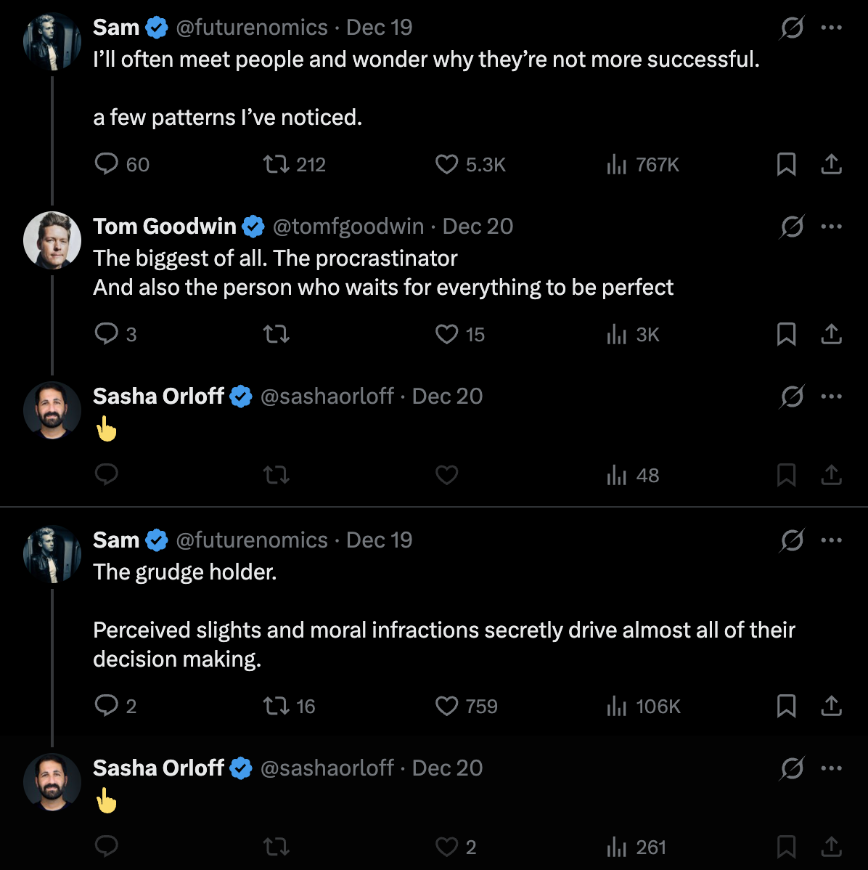This screenshot has width=868, height=870.
Task: Visit @tomfgoodwin handle link
Action: (348, 227)
